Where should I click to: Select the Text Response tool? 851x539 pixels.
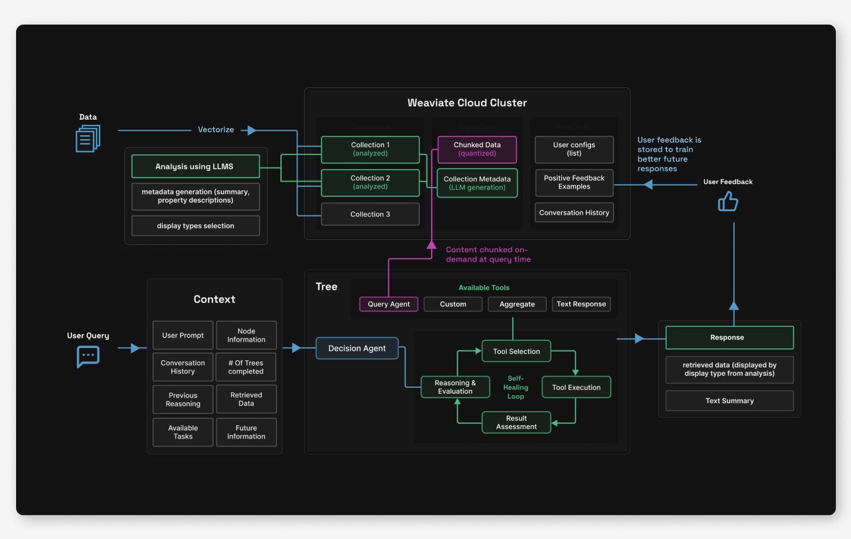coord(581,304)
